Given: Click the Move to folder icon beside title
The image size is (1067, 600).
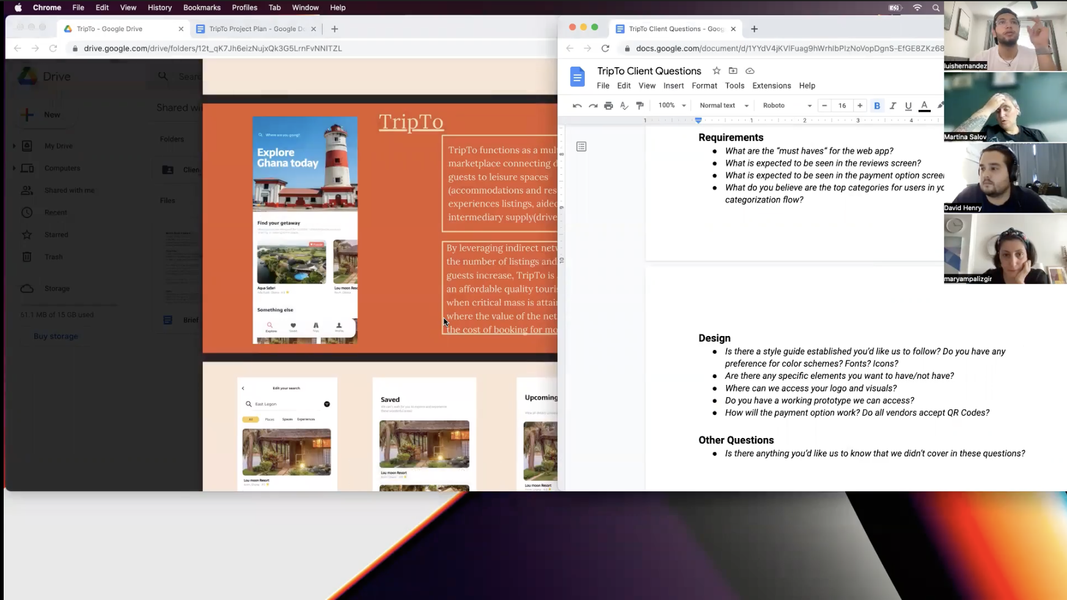Looking at the screenshot, I should click(733, 71).
